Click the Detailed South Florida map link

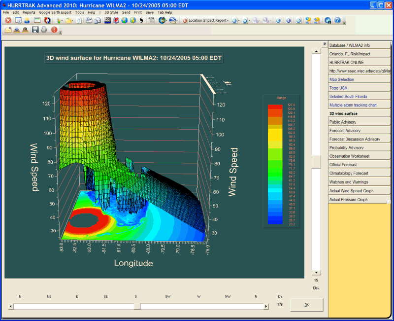348,97
